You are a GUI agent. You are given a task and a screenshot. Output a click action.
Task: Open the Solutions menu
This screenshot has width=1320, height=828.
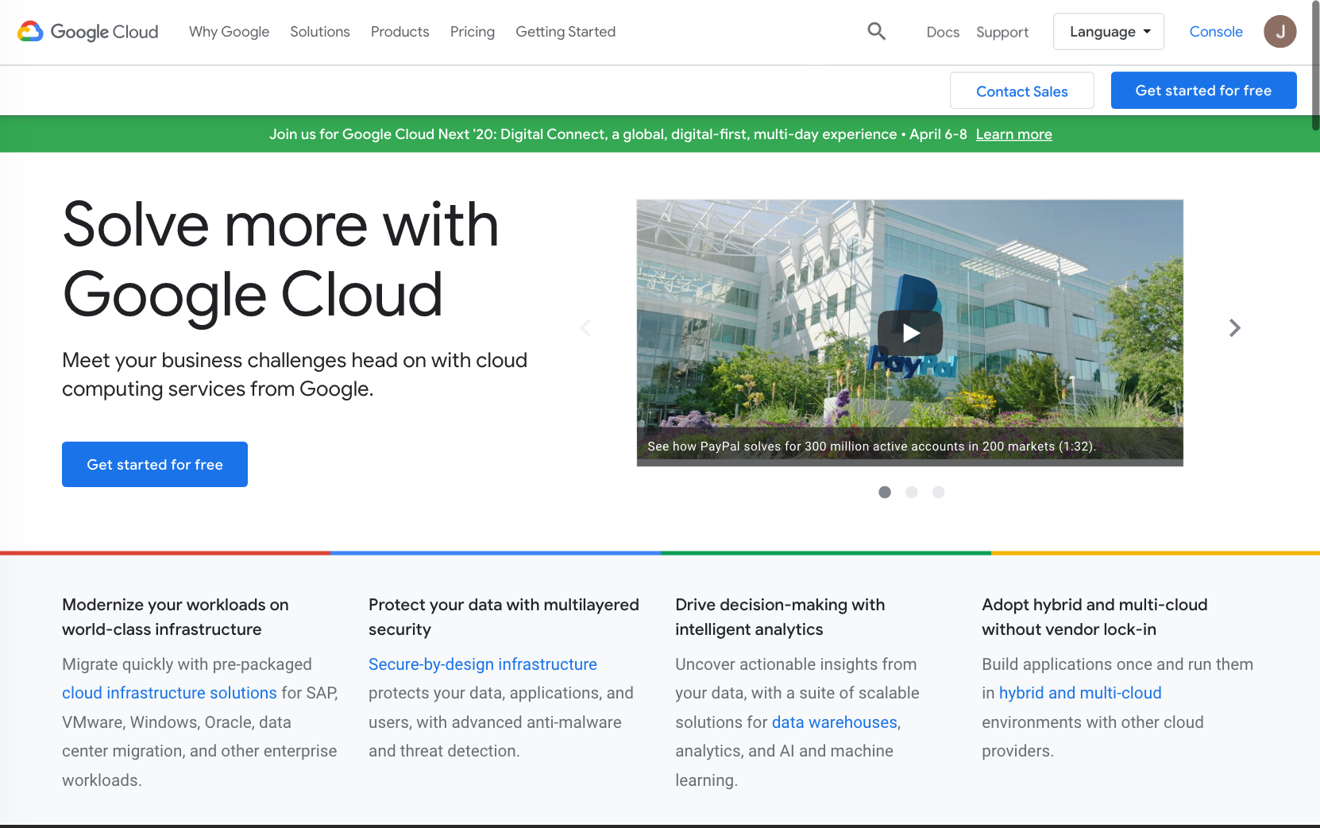pyautogui.click(x=319, y=32)
